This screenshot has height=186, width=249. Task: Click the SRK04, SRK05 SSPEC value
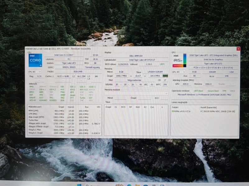pyautogui.click(x=69, y=67)
